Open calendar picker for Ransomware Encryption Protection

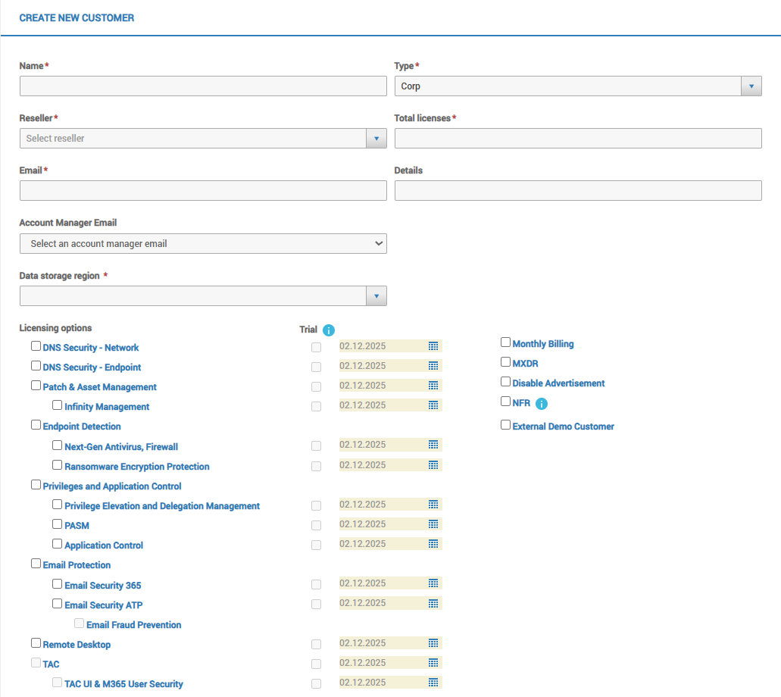[433, 465]
